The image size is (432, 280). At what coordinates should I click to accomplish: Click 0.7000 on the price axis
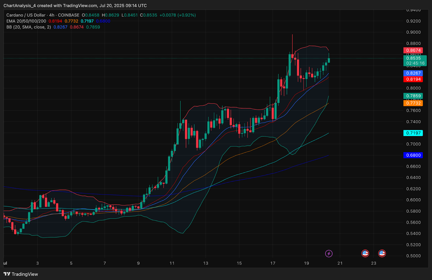pos(413,144)
